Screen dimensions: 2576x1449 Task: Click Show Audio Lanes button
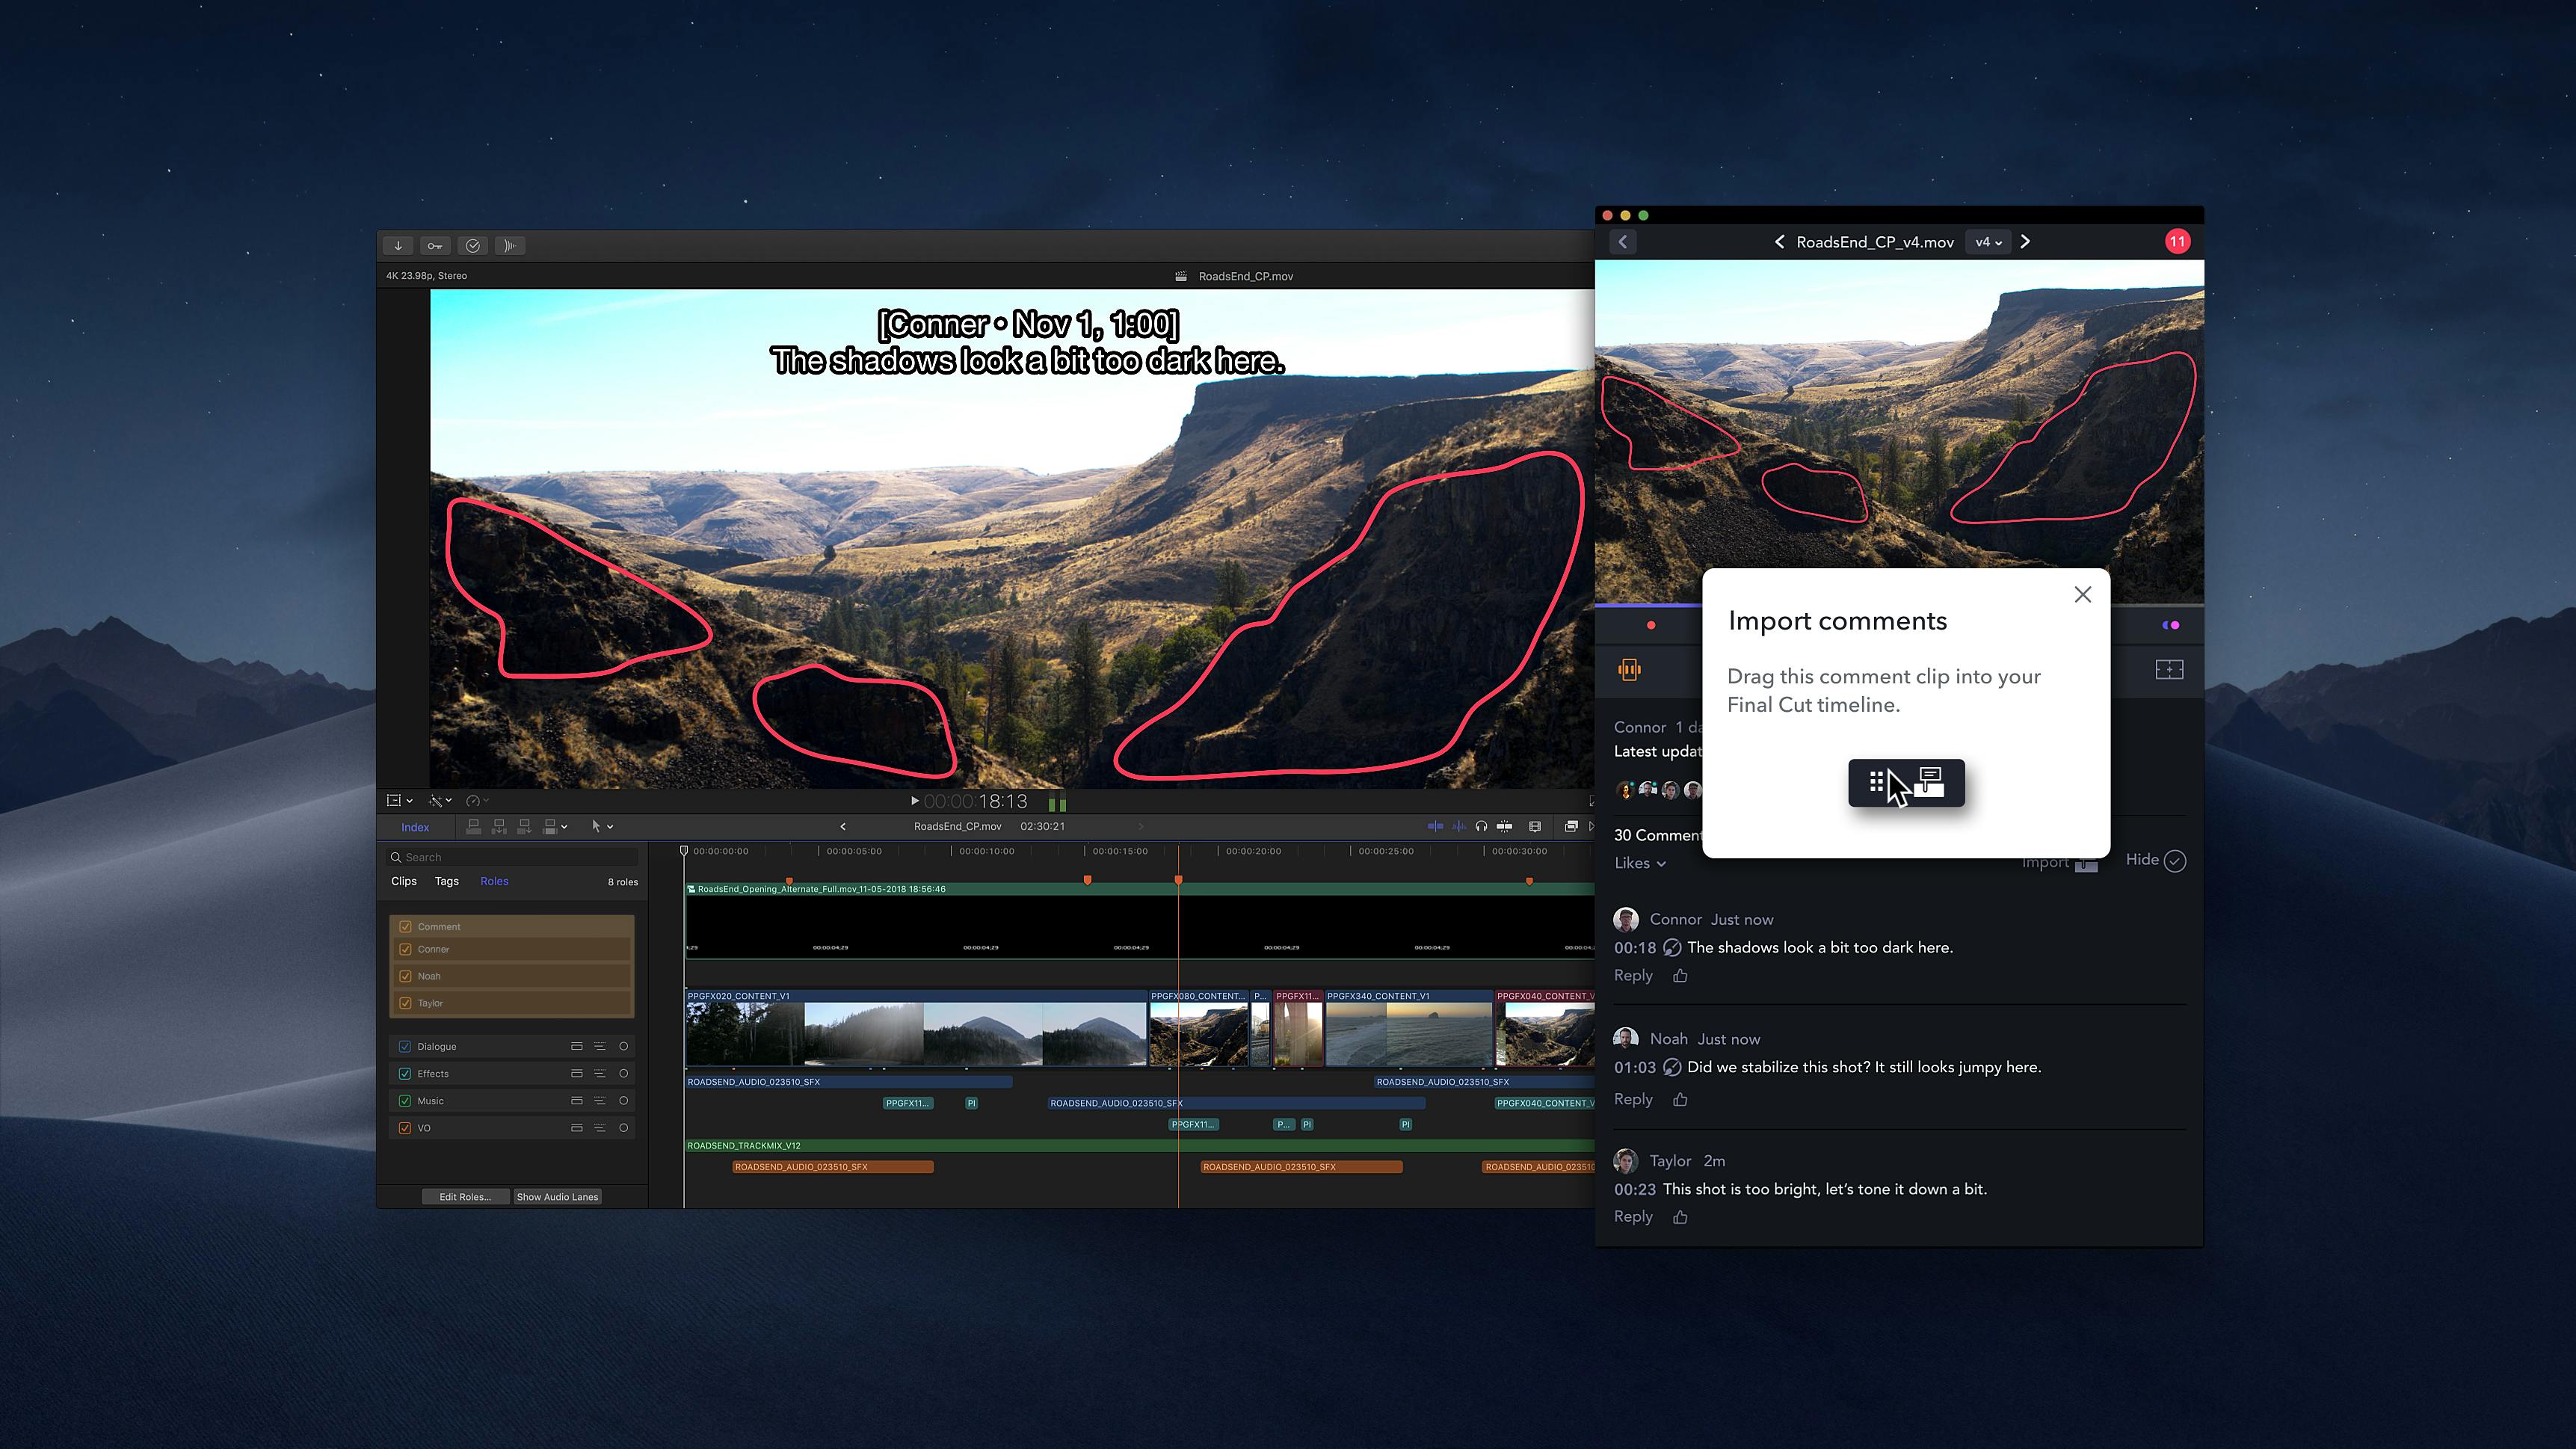(557, 1197)
